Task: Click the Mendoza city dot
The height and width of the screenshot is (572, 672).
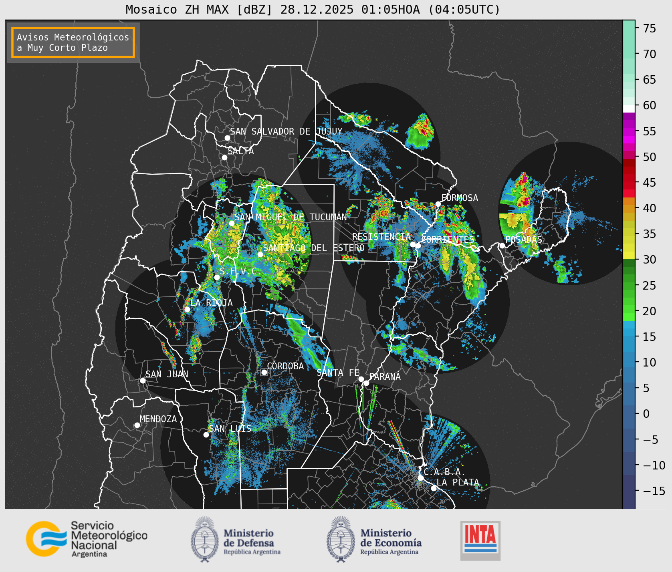Action: [137, 425]
